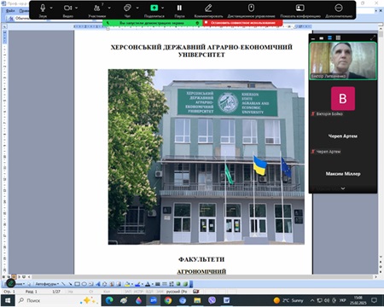Select the oval shape drawing tool
384x307 pixels.
(84, 284)
